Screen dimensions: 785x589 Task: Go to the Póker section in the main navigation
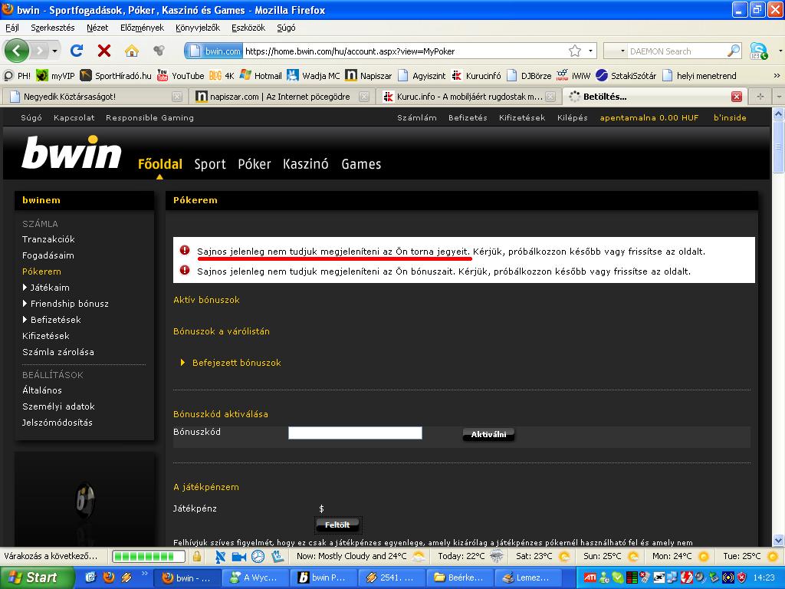point(255,164)
